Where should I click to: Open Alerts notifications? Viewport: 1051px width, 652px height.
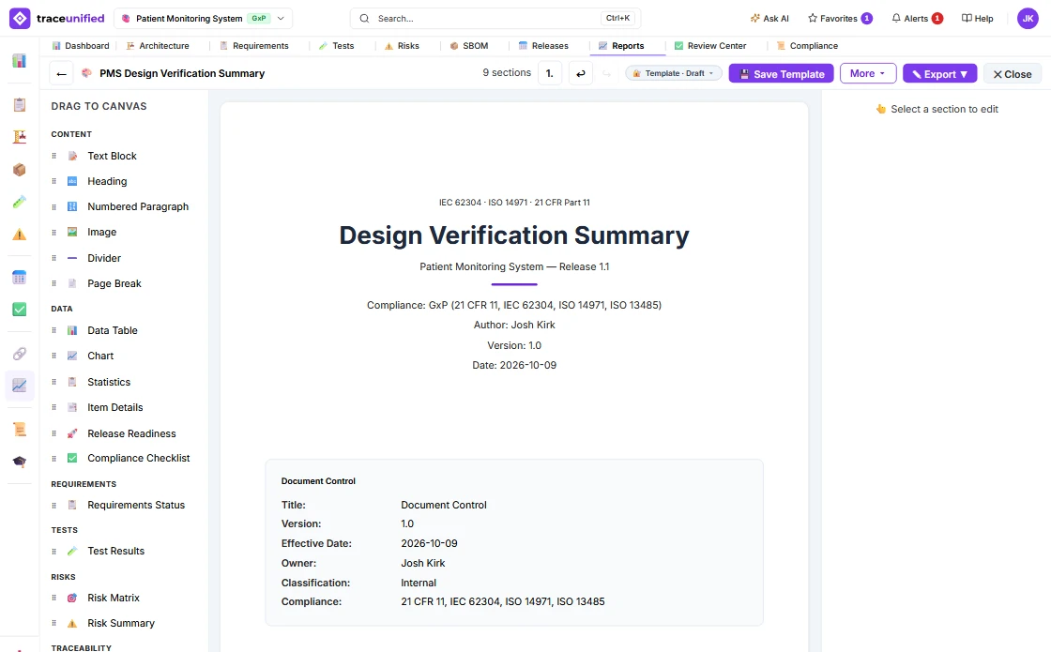tap(917, 18)
